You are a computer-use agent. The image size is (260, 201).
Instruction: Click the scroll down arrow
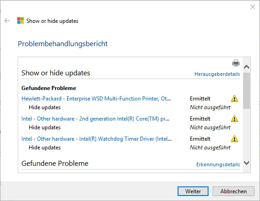[247, 163]
